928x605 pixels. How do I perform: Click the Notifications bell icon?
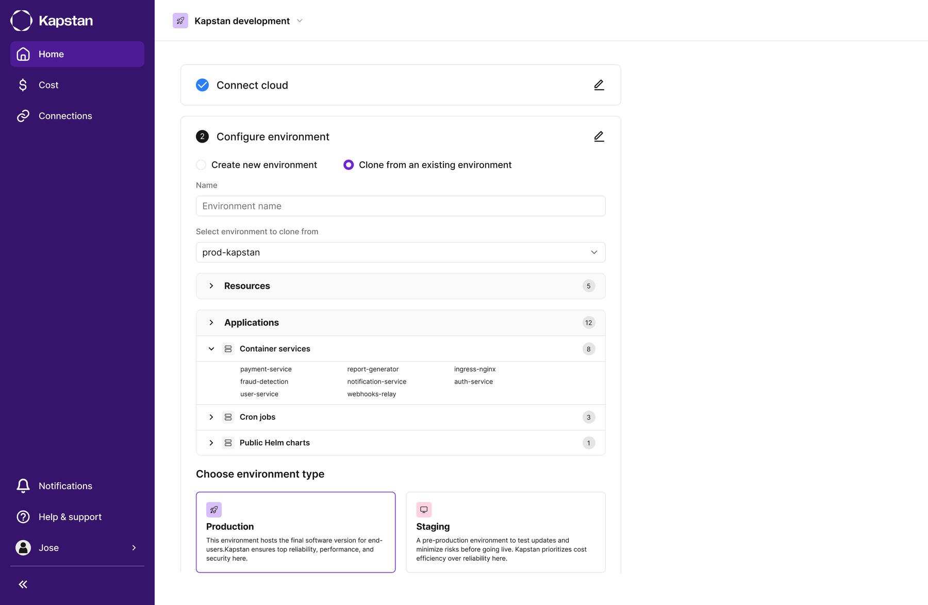coord(23,486)
